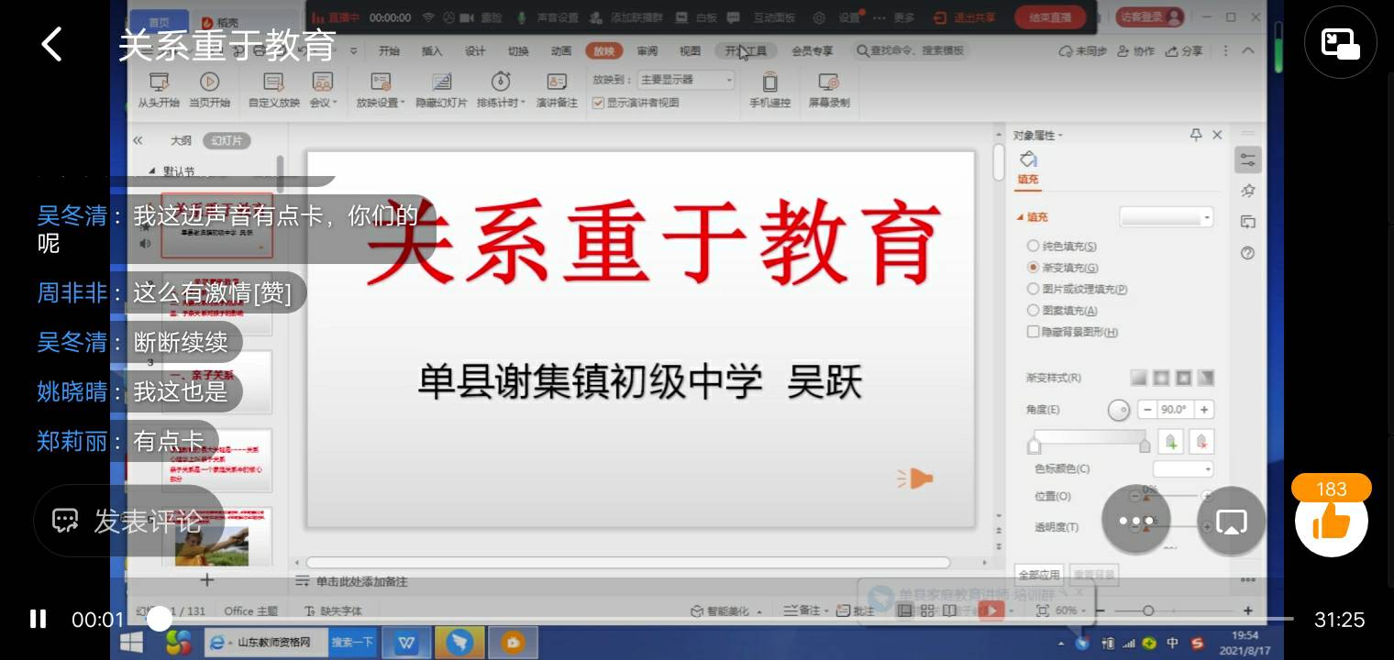Select 图案填充 pattern fill radio
This screenshot has width=1394, height=660.
click(1034, 311)
